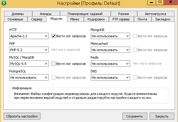This screenshot has width=178, height=122.
Task: Select the Автозагрузка tab
Action: tap(156, 14)
